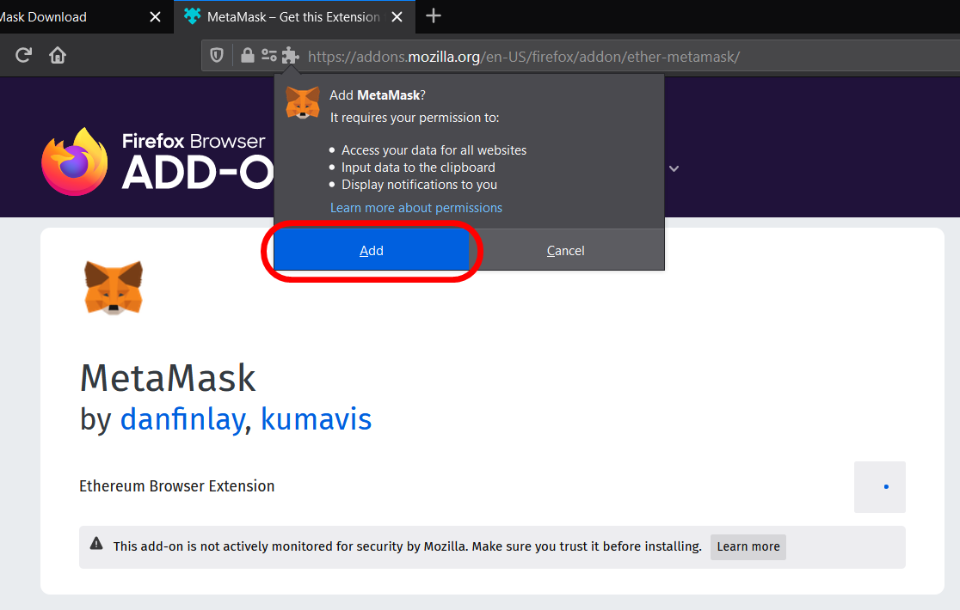Click Learn more about security warning
Image resolution: width=960 pixels, height=610 pixels.
point(748,546)
